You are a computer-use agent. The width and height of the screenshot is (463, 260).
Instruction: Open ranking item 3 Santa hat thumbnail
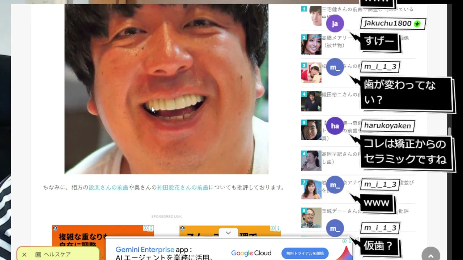point(311,73)
